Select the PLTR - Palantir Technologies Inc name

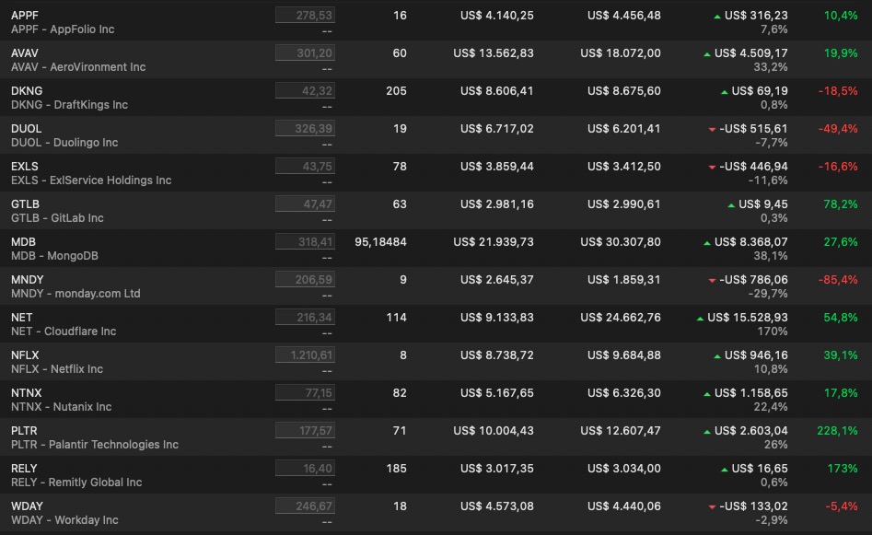94,445
